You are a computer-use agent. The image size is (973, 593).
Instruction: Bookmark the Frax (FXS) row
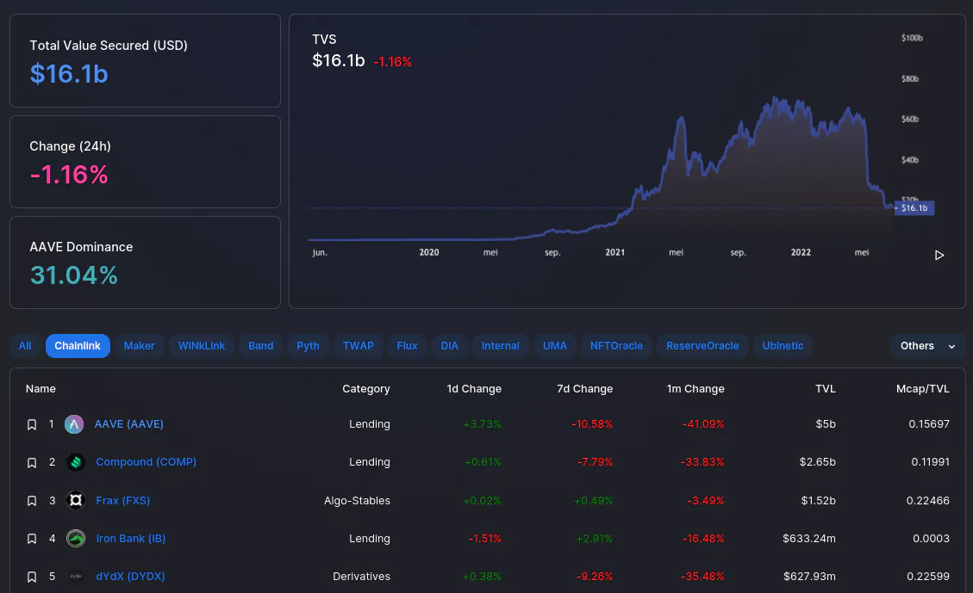tap(32, 501)
